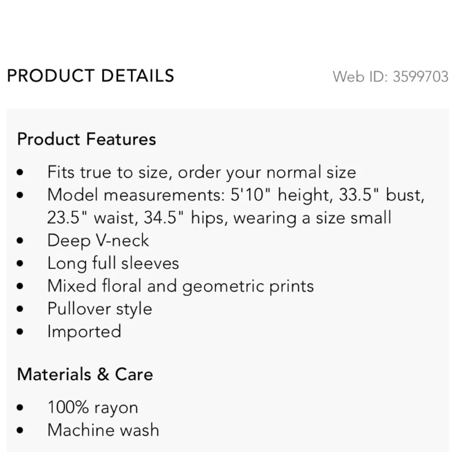Click the "Model measurements" line
The width and height of the screenshot is (452, 452).
coord(236,195)
